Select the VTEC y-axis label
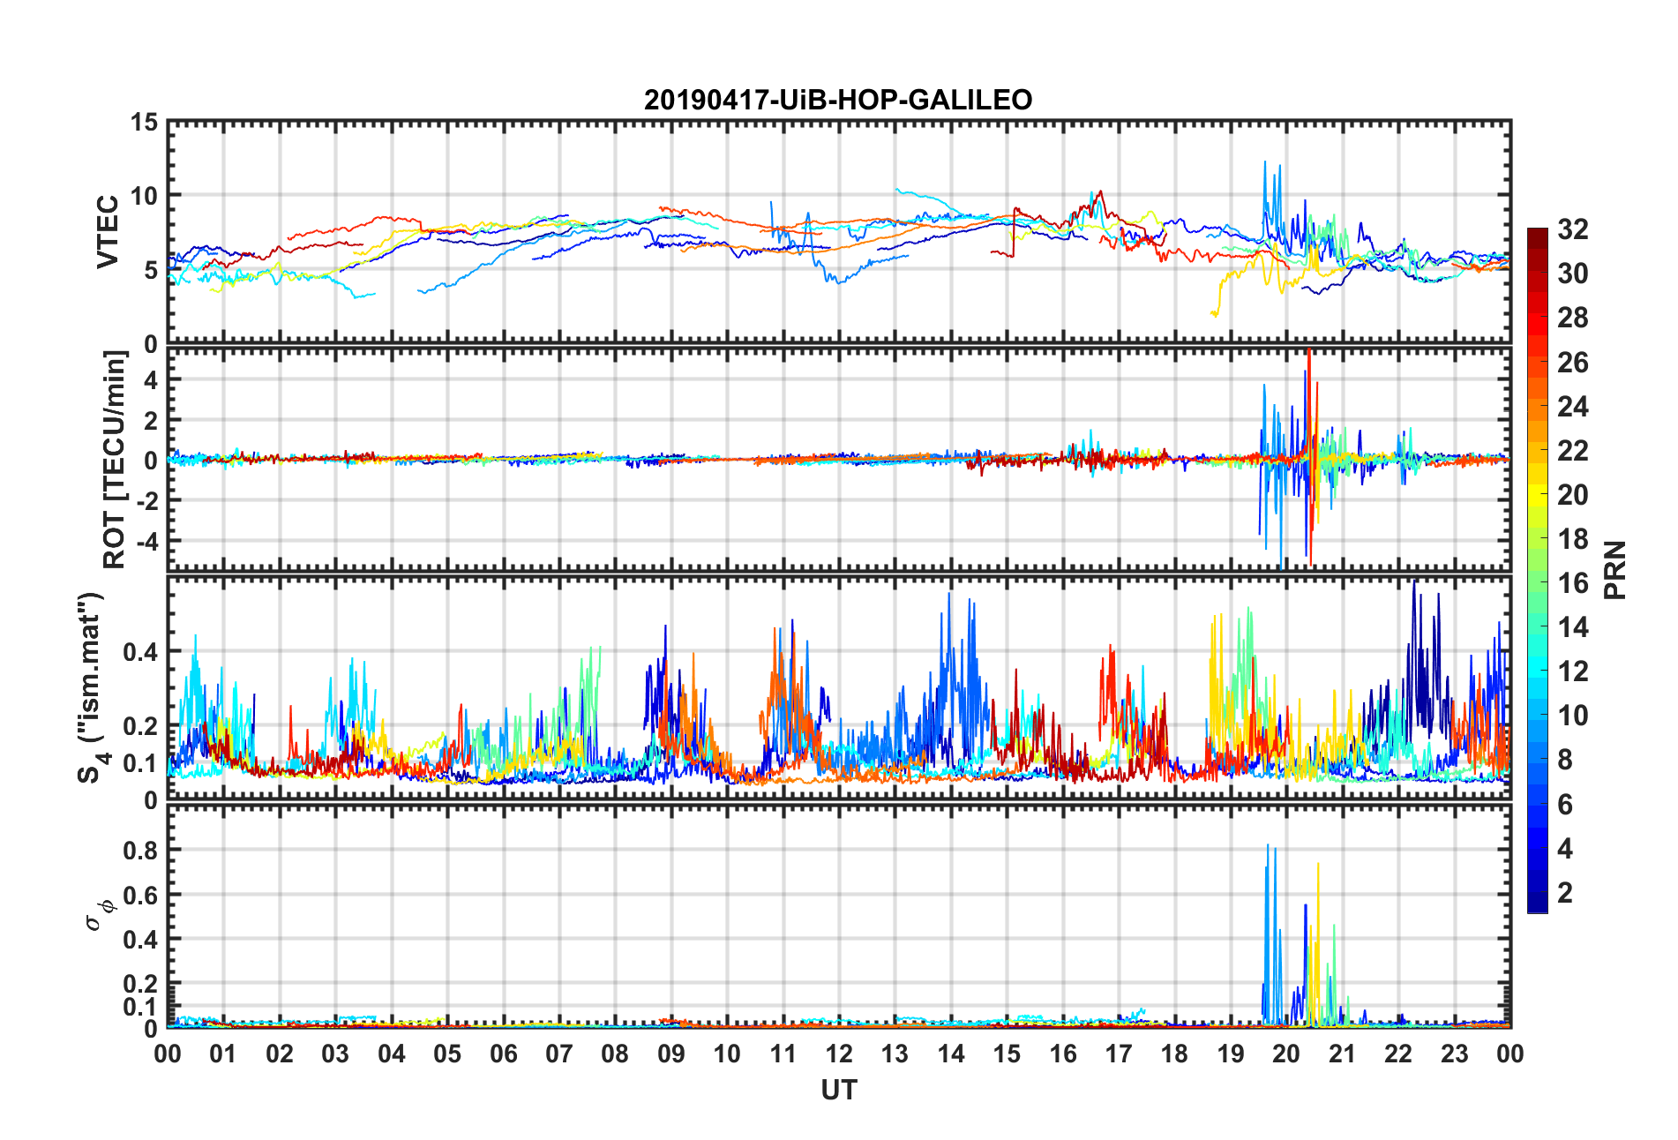The height and width of the screenshot is (1140, 1678). 108,232
